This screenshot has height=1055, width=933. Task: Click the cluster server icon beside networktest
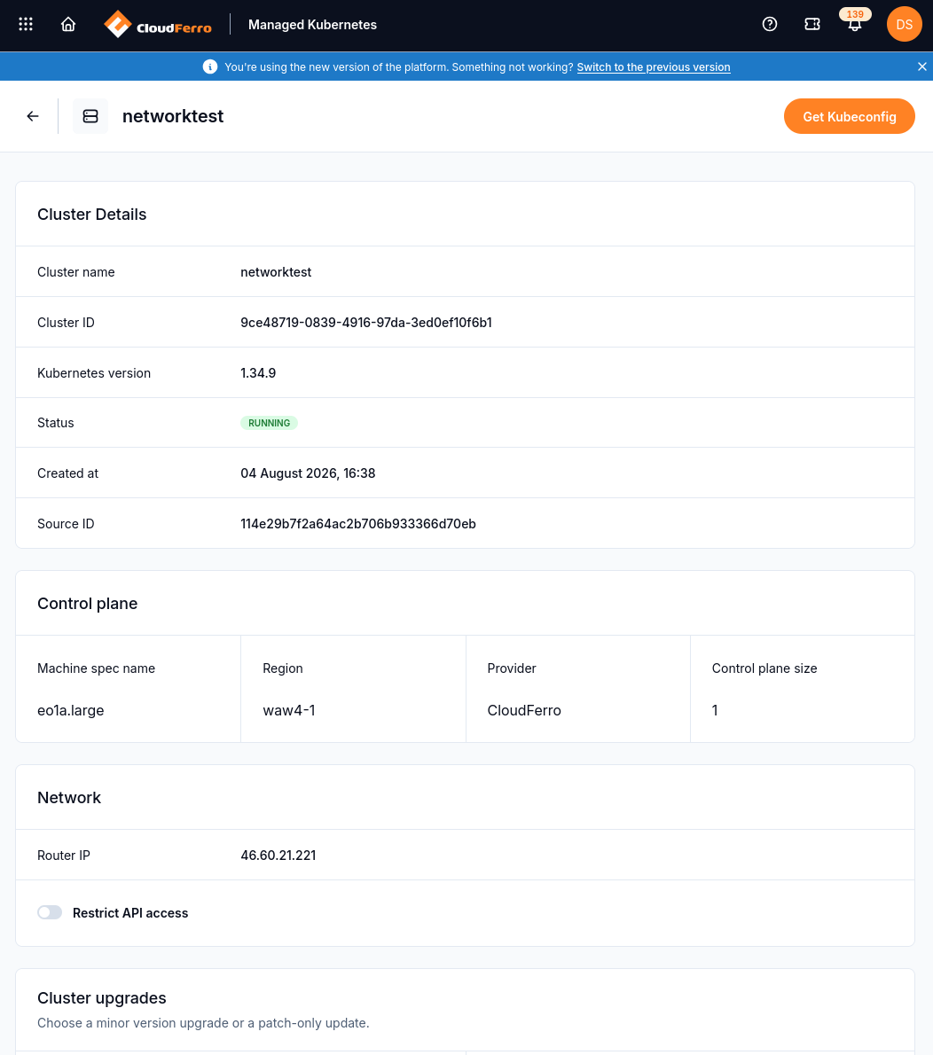pyautogui.click(x=90, y=116)
